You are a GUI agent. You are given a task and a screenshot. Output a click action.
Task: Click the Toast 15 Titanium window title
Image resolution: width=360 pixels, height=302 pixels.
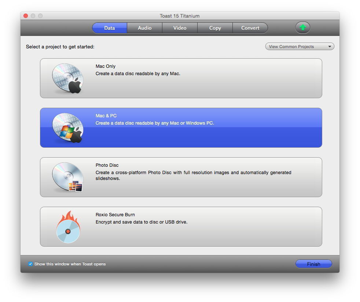(x=180, y=16)
